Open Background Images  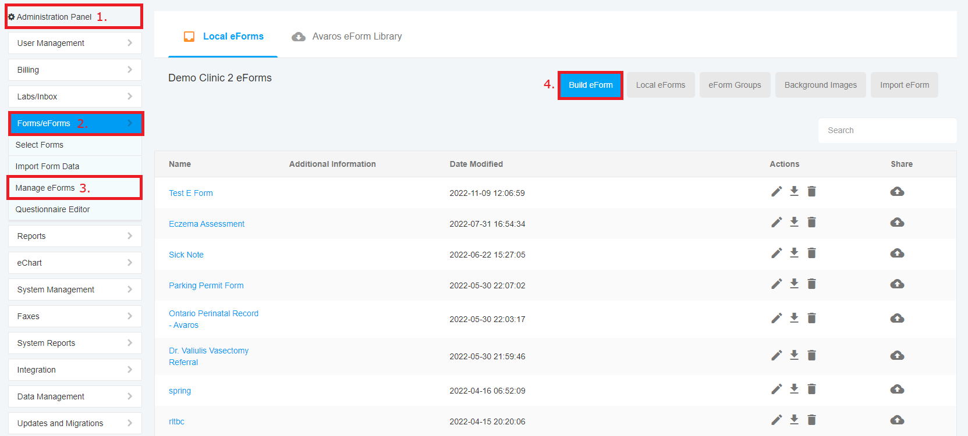coord(821,85)
